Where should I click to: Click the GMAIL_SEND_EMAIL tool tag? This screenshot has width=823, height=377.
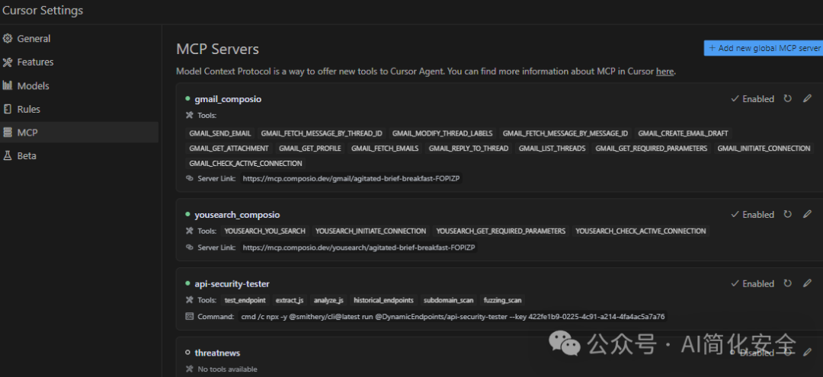220,133
